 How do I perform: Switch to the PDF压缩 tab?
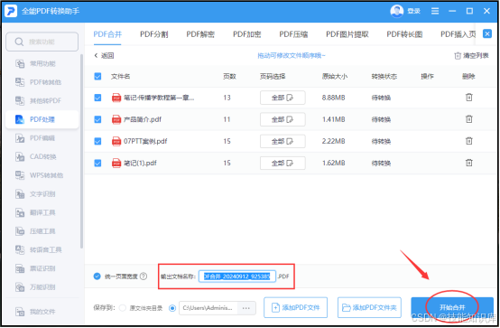coord(293,34)
